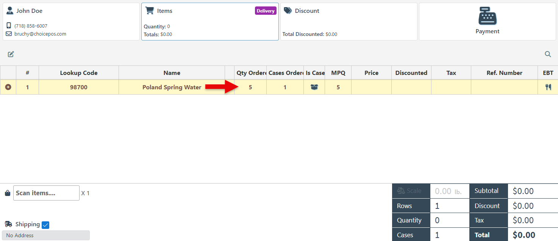Select the Poland Spring Water name cell
This screenshot has width=558, height=241.
tap(172, 87)
